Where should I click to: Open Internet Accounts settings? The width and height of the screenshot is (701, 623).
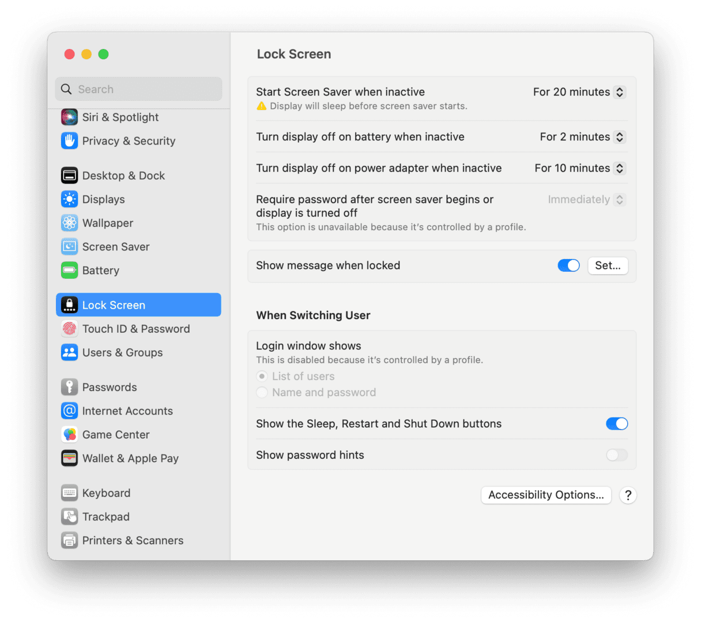(69, 411)
